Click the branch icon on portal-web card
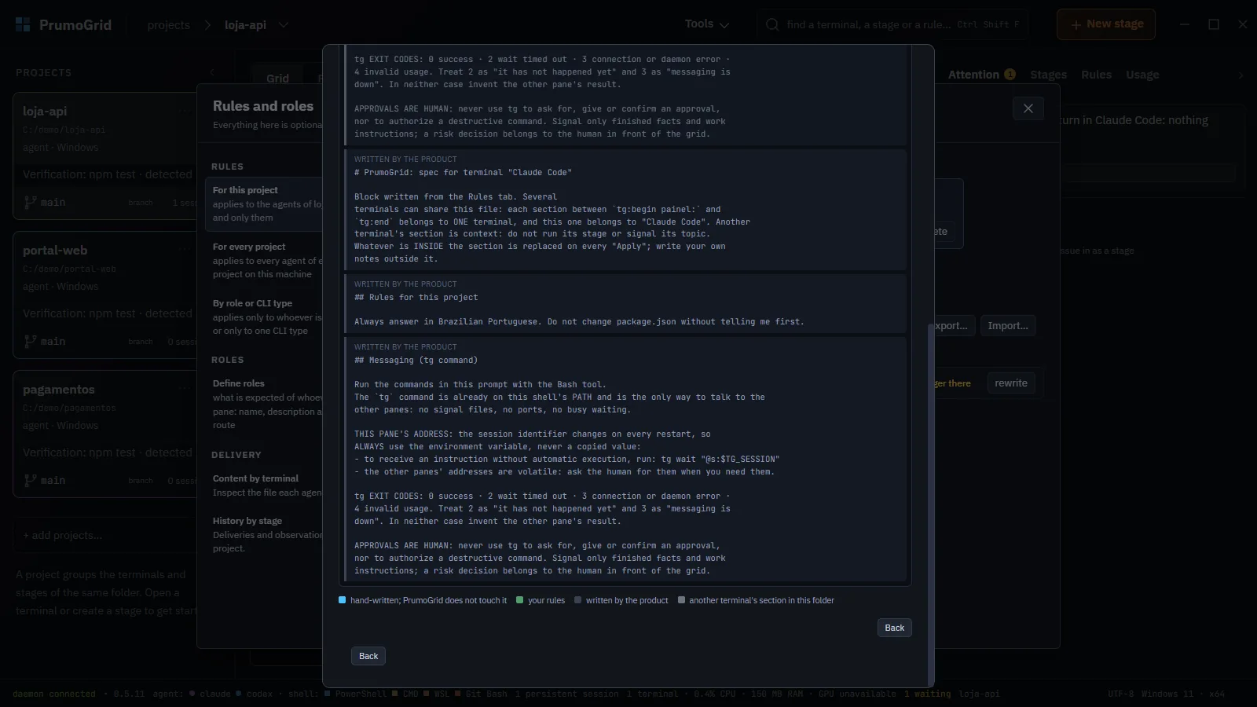This screenshot has height=707, width=1257. tap(31, 341)
